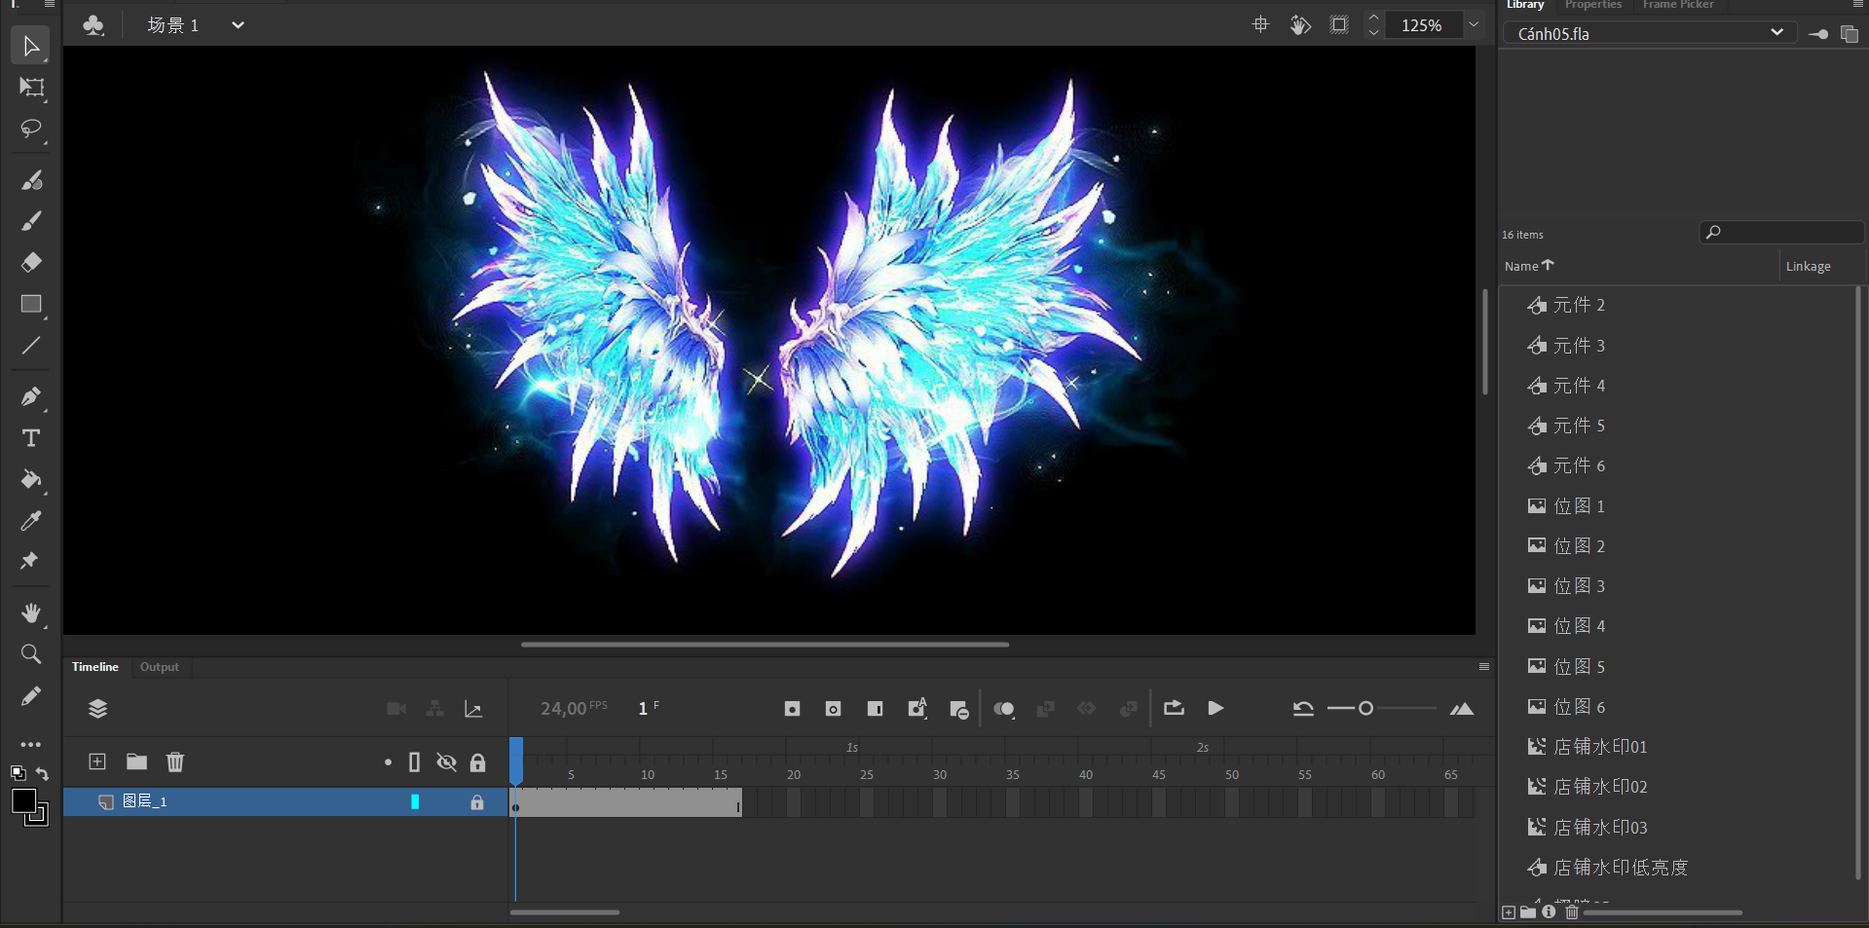
Task: Select the Free Transform tool
Action: pos(31,88)
